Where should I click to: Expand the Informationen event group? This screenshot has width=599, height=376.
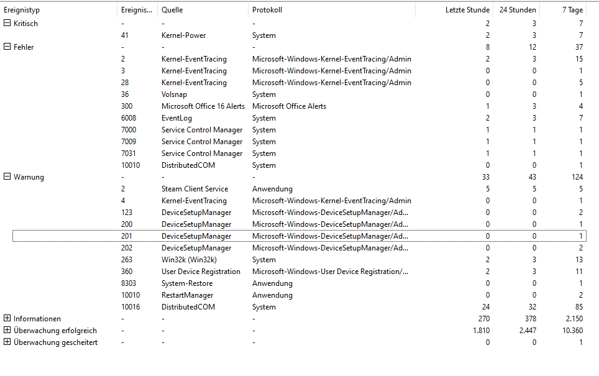pyautogui.click(x=7, y=318)
